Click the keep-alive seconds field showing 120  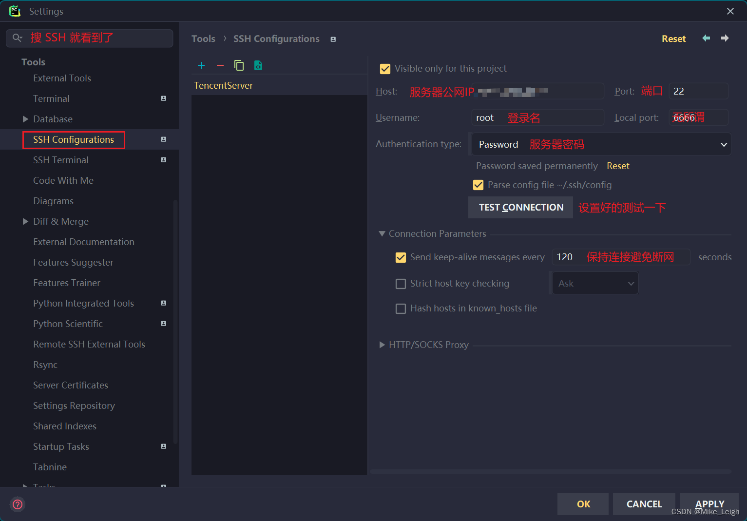[621, 257]
